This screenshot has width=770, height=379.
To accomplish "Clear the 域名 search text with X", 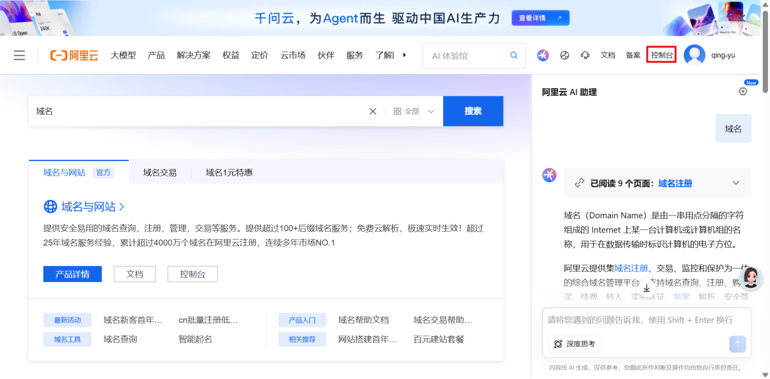I will tap(373, 112).
